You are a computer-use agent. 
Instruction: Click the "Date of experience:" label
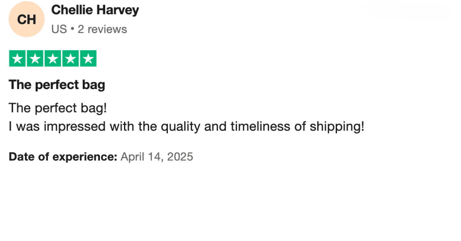point(63,157)
